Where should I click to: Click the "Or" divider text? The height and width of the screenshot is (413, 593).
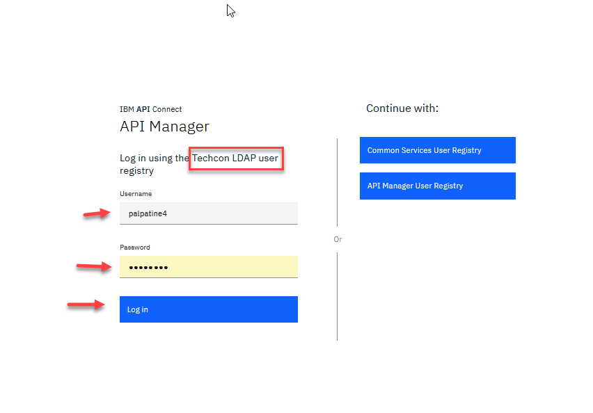point(338,239)
